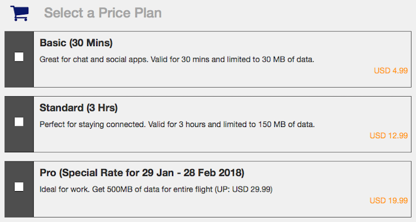Click the dark side panel of the Standard plan
The image size is (416, 222).
tap(19, 124)
